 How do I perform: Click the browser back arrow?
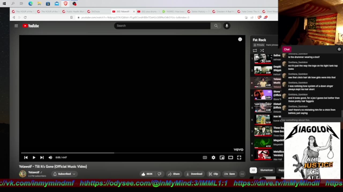(14, 17)
